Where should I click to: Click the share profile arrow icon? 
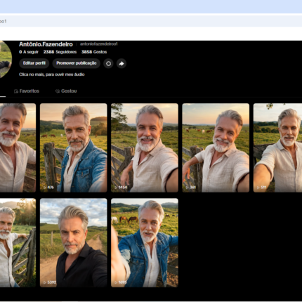pyautogui.click(x=122, y=63)
